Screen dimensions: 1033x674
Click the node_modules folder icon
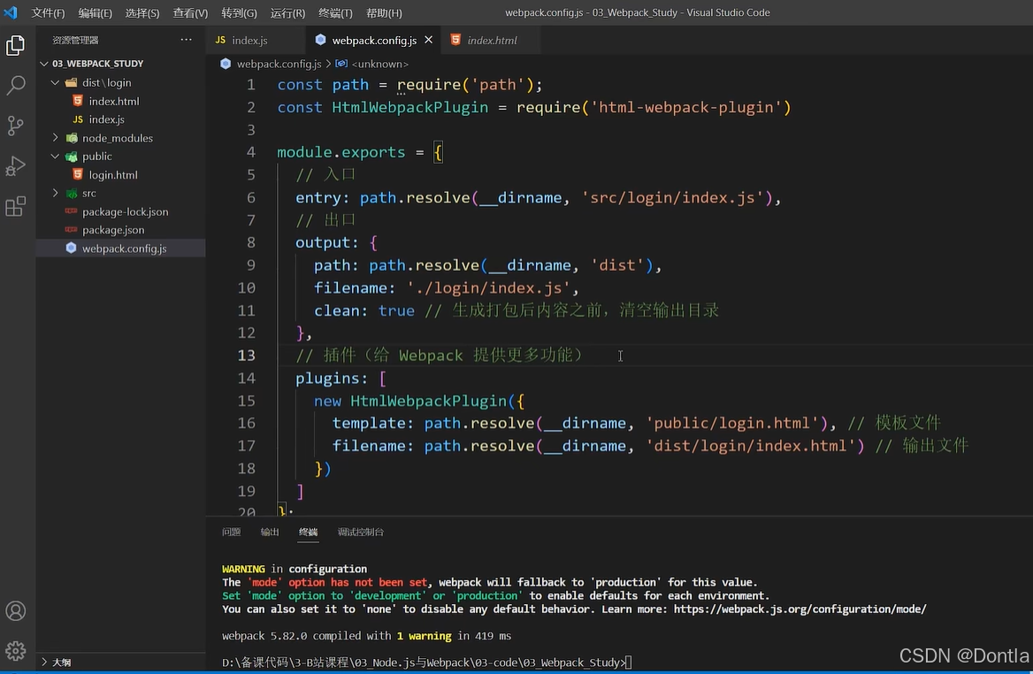pyautogui.click(x=72, y=138)
